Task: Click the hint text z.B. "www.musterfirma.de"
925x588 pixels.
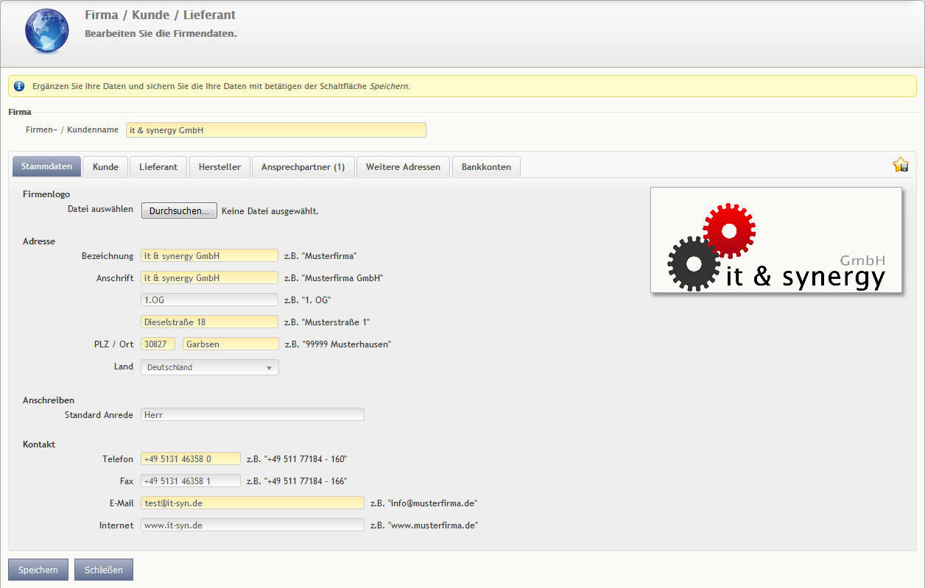Action: (x=424, y=525)
